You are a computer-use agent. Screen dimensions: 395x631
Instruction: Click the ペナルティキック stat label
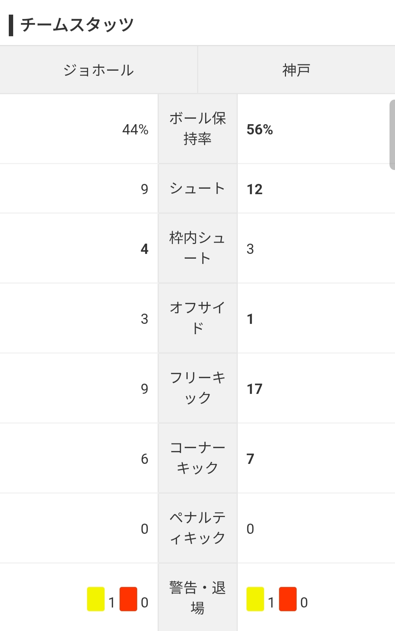pos(197,528)
